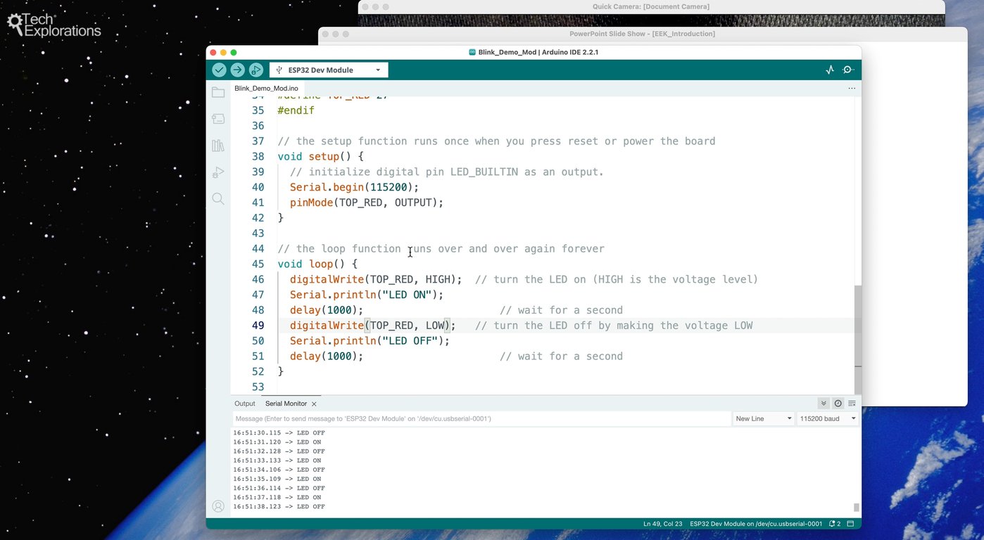Click the board and port status bar entry
This screenshot has height=540, width=984.
pos(756,524)
